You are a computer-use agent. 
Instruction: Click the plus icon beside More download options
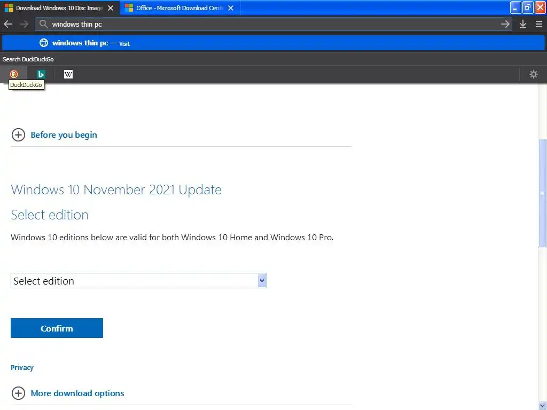(x=18, y=393)
